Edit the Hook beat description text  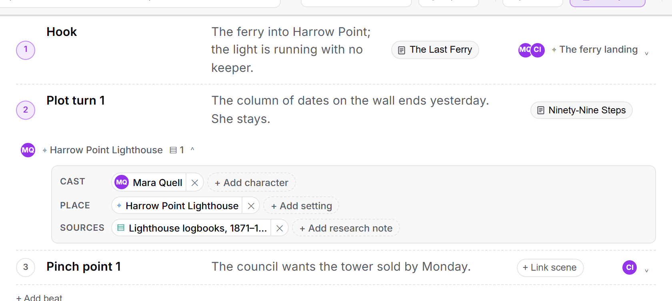tap(291, 50)
